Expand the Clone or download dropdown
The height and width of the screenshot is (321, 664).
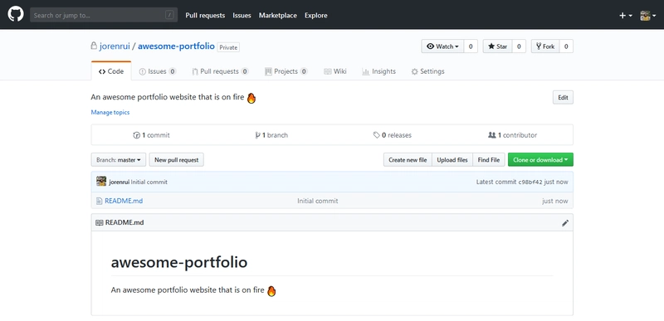click(x=541, y=160)
